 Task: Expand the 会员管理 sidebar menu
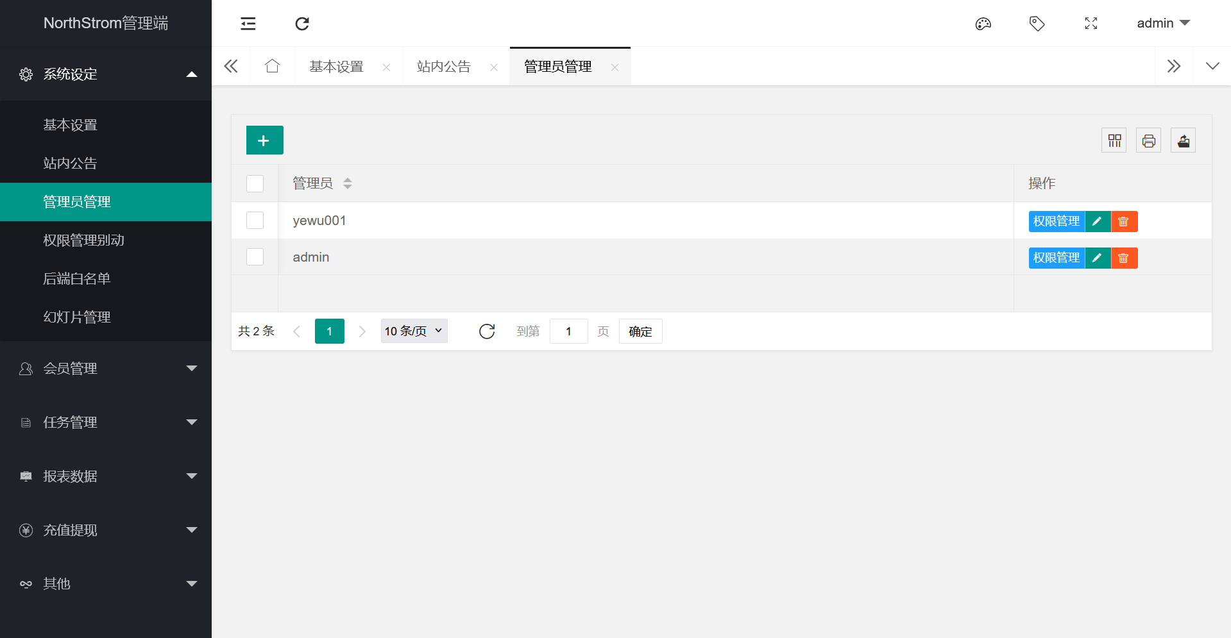[106, 369]
